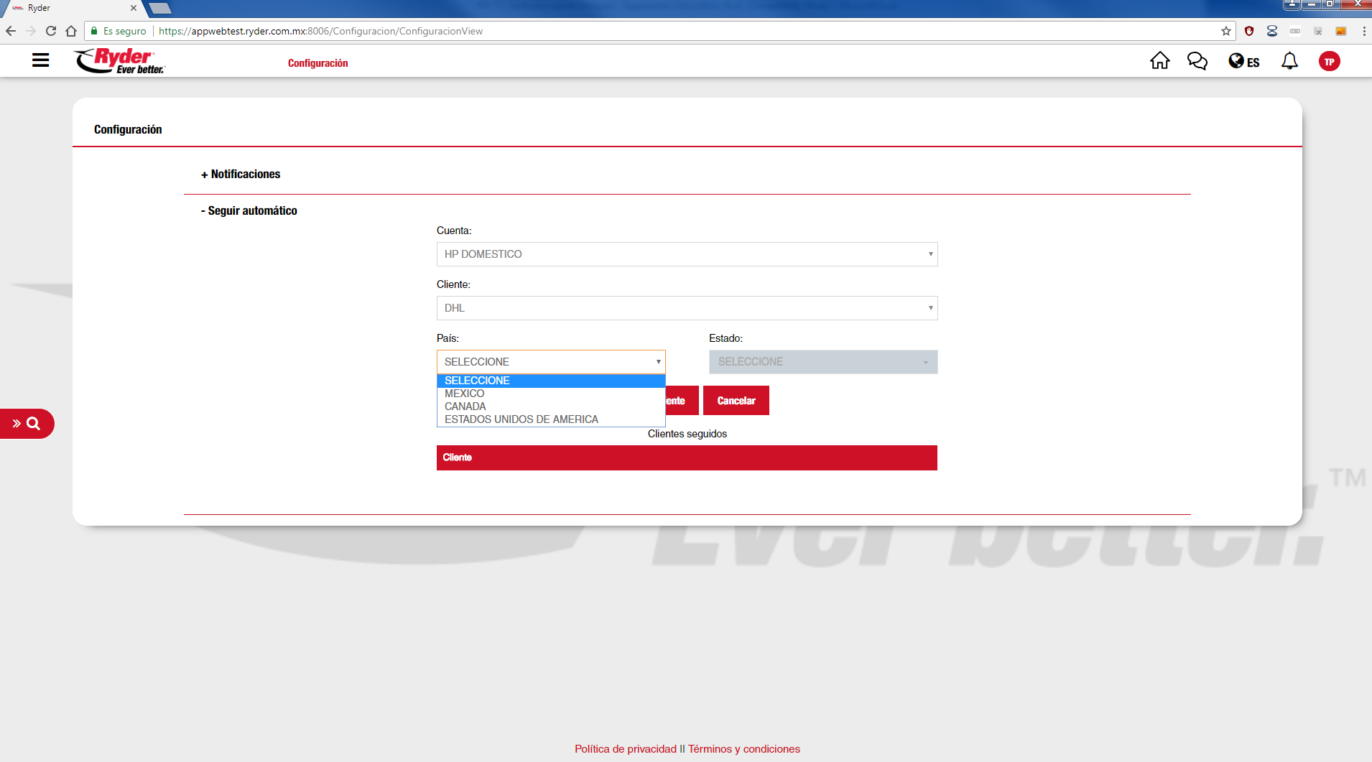Select ESTADOS UNIDOS DE AMERICA option

(522, 419)
